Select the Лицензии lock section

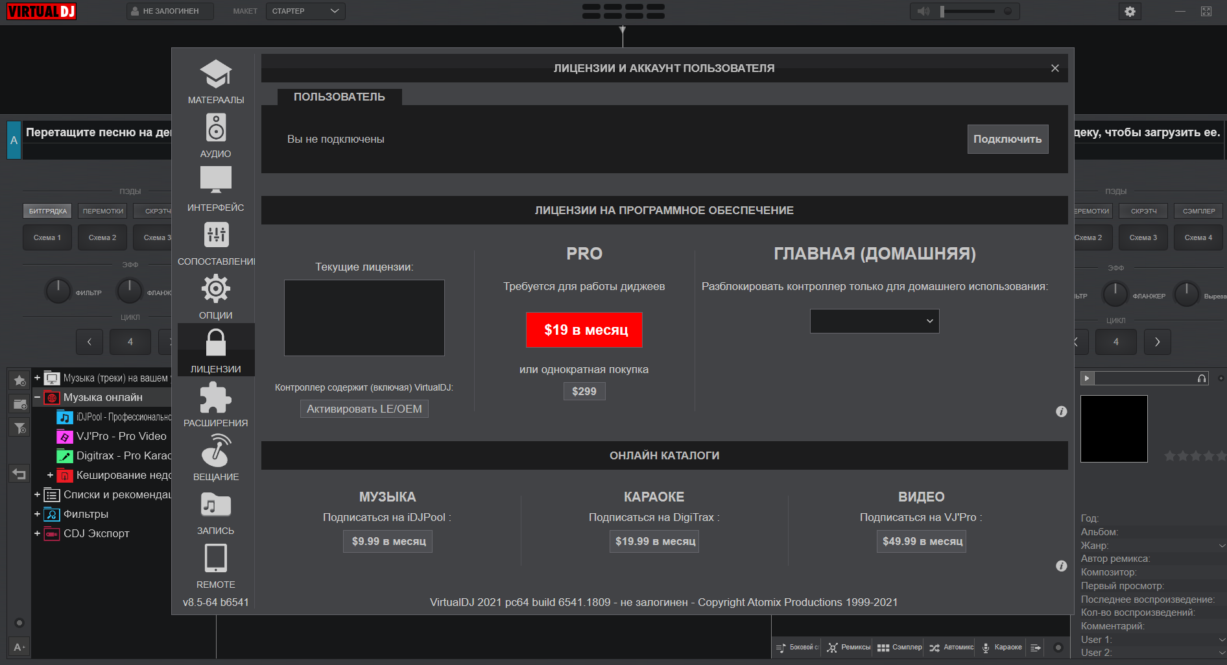[x=216, y=350]
